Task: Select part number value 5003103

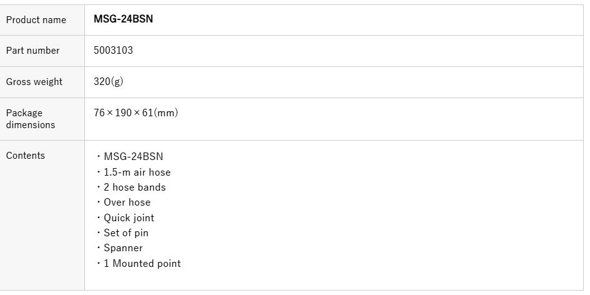Action: [x=113, y=51]
